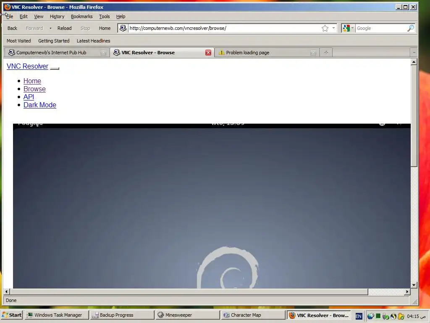Follow the Browse link in page list
The image size is (430, 323).
[34, 89]
